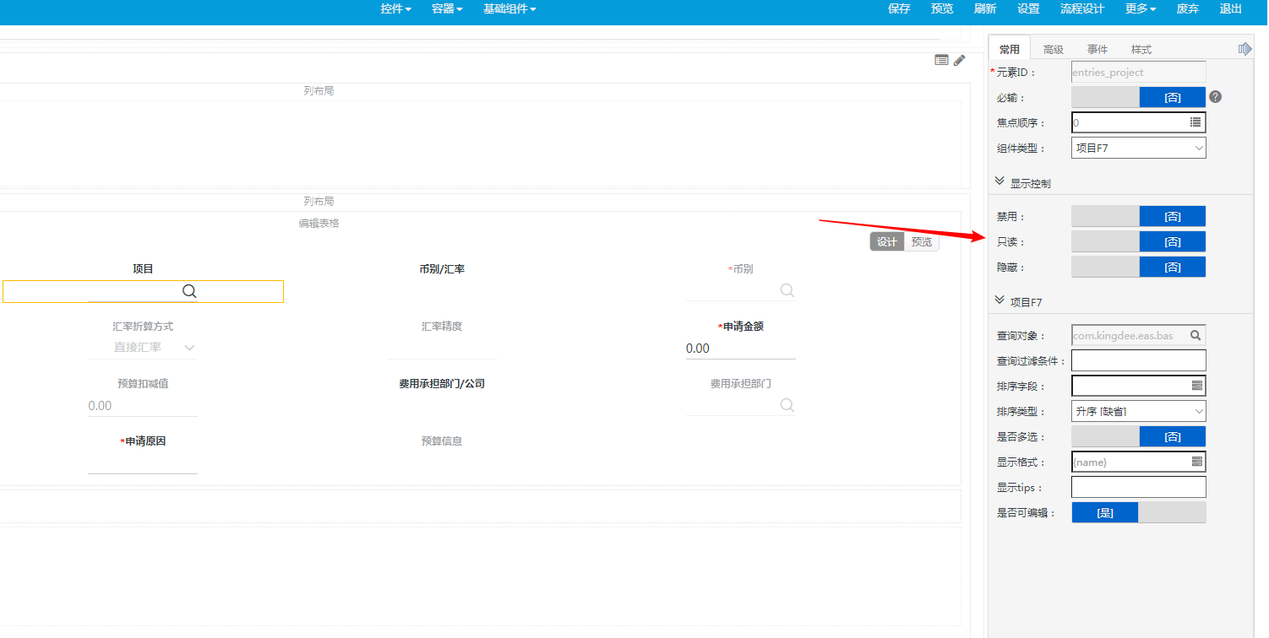Click the list icon in 焦点顺序 field
The image size is (1269, 638).
[x=1195, y=122]
